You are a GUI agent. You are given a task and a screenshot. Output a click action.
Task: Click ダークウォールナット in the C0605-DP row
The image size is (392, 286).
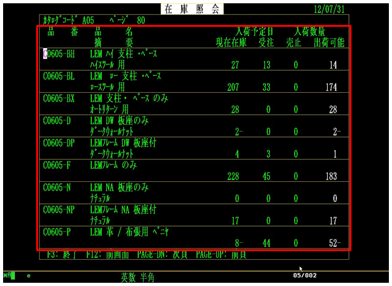point(112,154)
